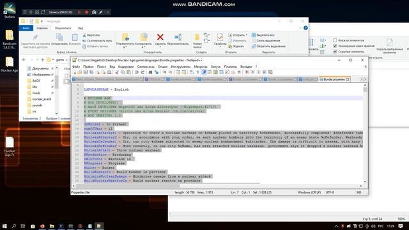Click the Save All icon in Notepad++ toolbar
The width and height of the screenshot is (409, 230).
pos(91,72)
